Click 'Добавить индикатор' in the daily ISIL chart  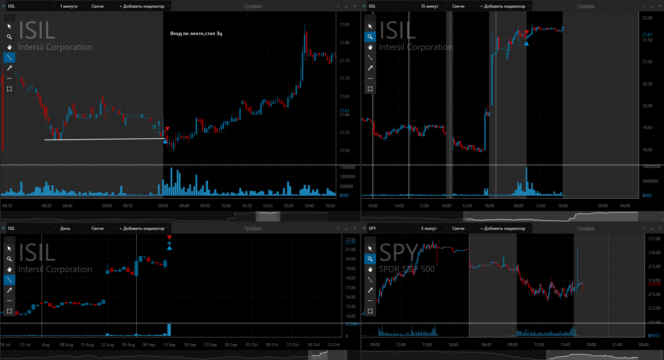pos(144,228)
